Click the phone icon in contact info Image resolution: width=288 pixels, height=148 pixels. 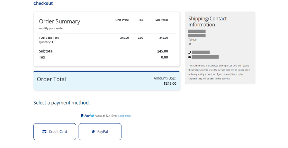point(190,53)
